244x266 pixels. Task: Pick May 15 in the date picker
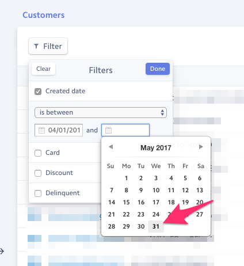coord(126,202)
